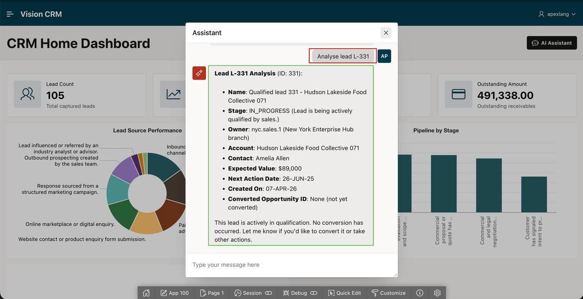Click the Lead Count people icon
Screen dimensions: 583x299
click(28, 94)
